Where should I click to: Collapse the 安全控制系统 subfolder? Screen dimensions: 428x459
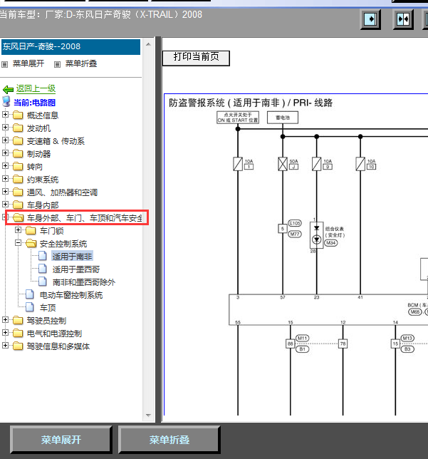click(x=18, y=243)
